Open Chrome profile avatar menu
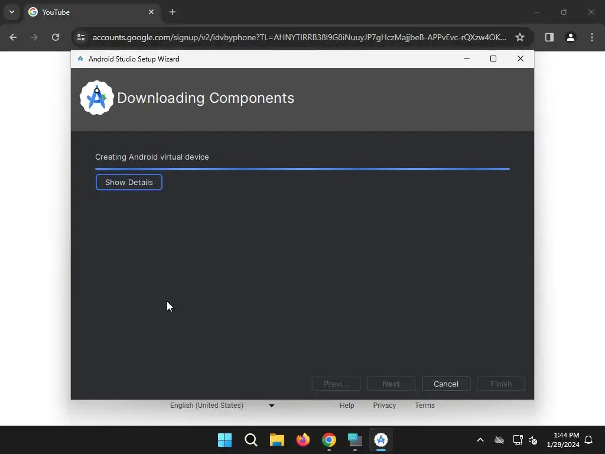This screenshot has width=605, height=454. (x=570, y=37)
